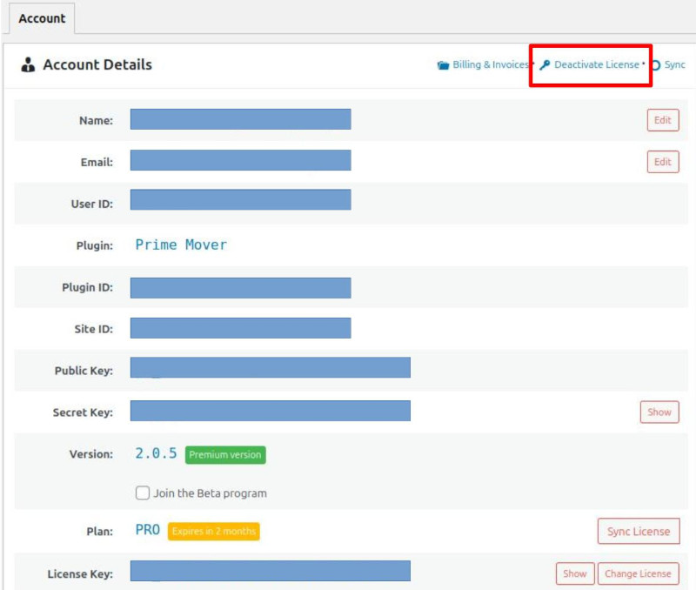Click the Prime Mover plugin name

point(181,245)
